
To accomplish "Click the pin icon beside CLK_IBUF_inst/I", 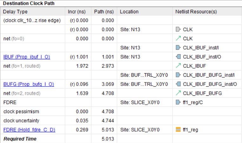I will [178, 48].
